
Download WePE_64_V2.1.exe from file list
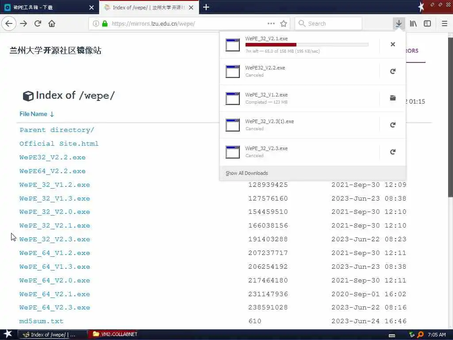click(x=54, y=294)
